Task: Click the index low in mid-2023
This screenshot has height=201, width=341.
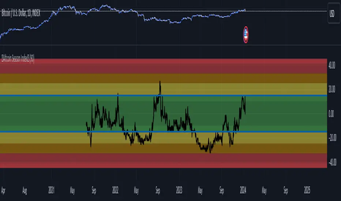Action: pyautogui.click(x=210, y=152)
